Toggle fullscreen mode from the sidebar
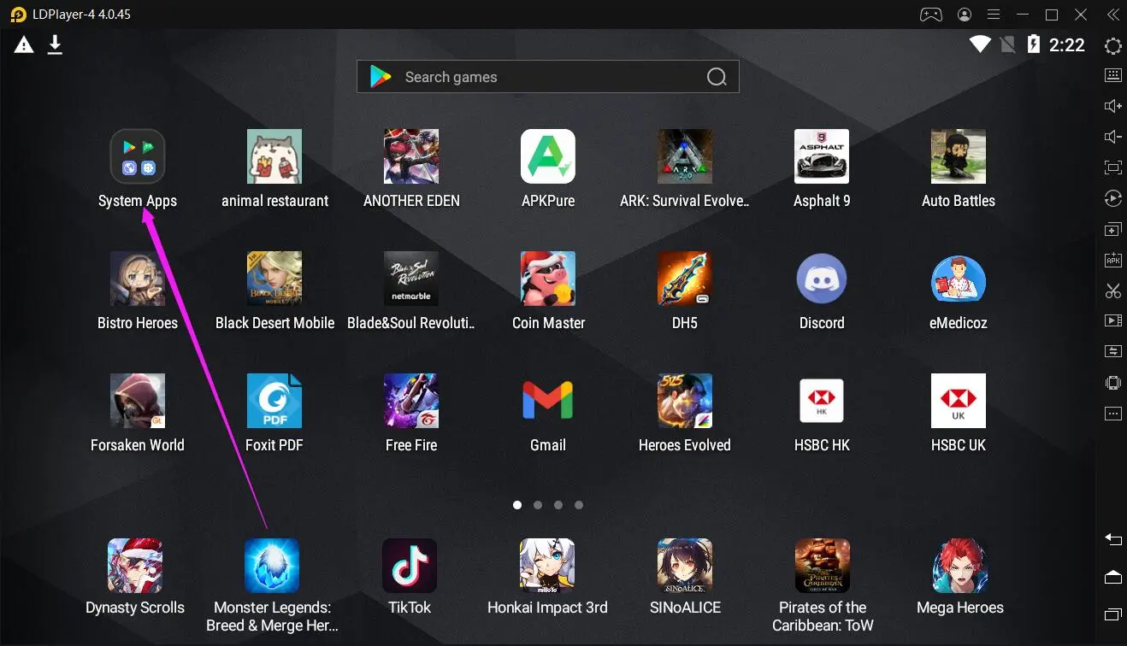Screen dimensions: 1127x646 (x=1113, y=167)
